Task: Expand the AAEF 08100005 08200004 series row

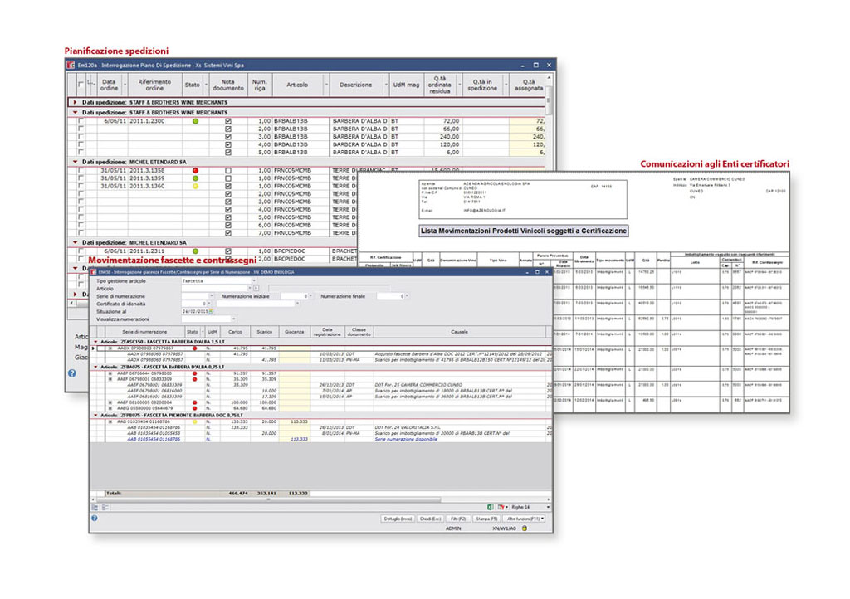Action: 110,402
